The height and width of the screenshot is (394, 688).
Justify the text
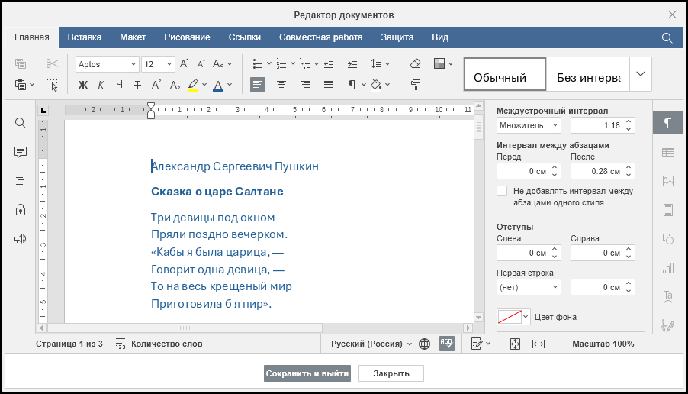tap(329, 85)
